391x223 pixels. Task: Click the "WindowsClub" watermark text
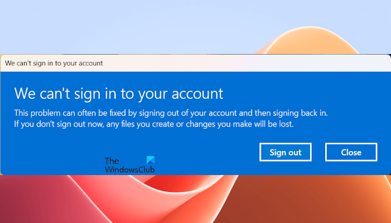coord(130,168)
